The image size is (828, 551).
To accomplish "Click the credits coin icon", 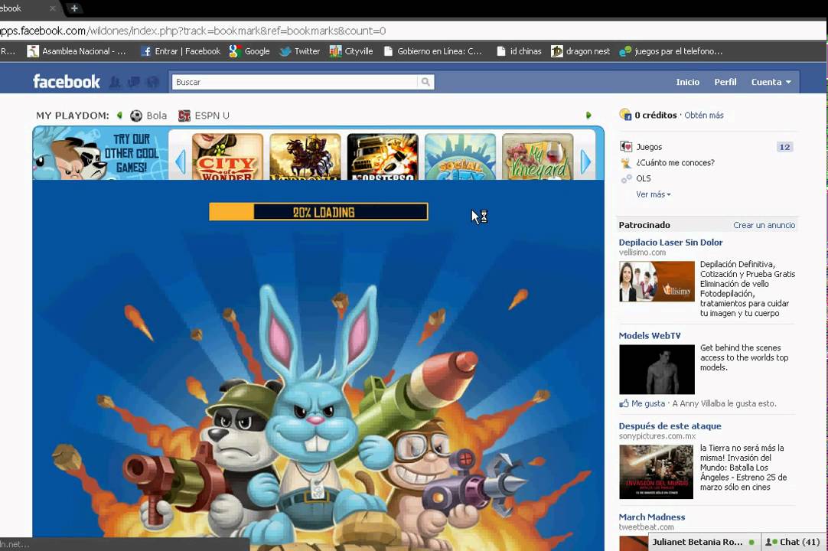I will 625,115.
